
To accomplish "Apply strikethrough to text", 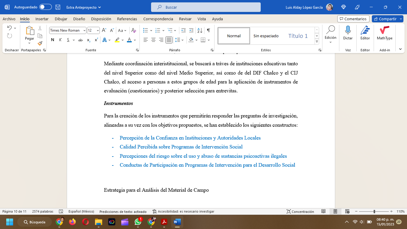I will click(80, 40).
